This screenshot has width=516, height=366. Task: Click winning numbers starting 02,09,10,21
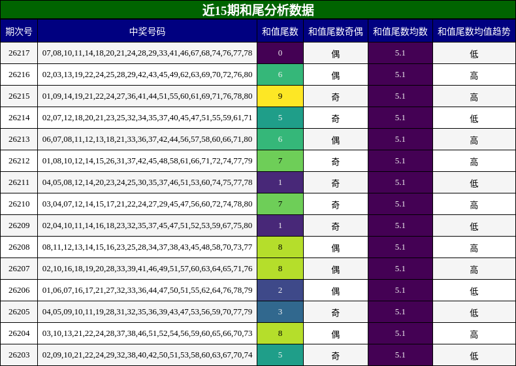(x=147, y=355)
